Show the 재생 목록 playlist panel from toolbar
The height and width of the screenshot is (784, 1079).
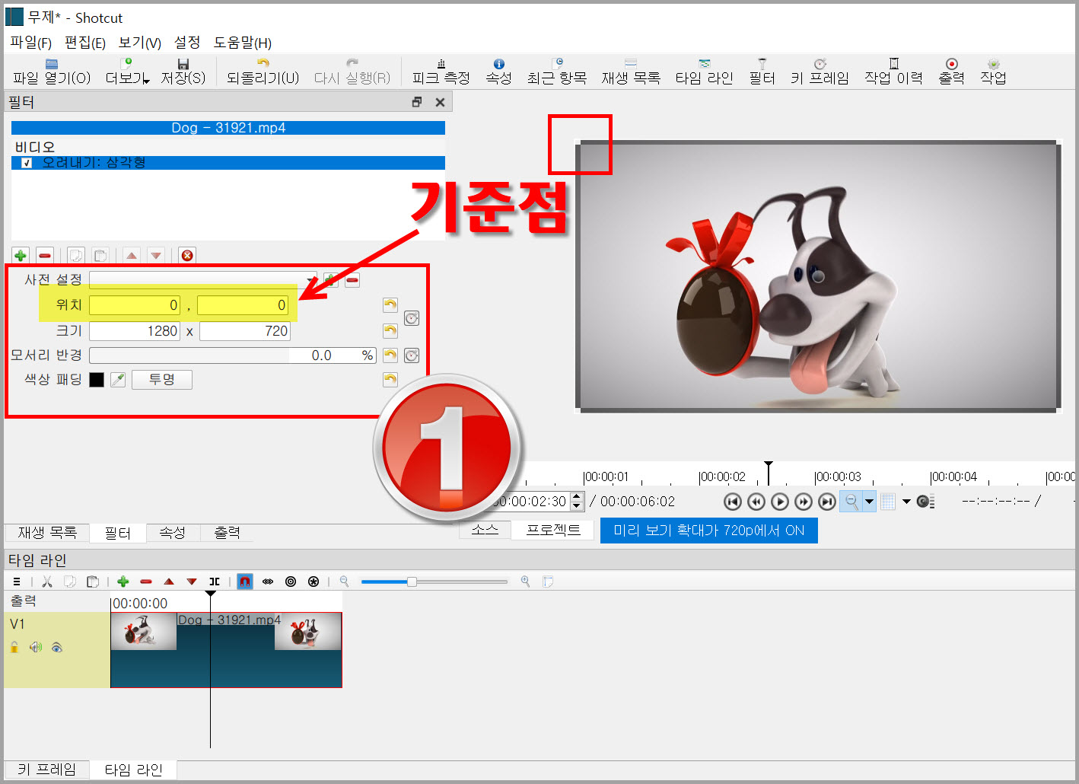click(x=631, y=72)
